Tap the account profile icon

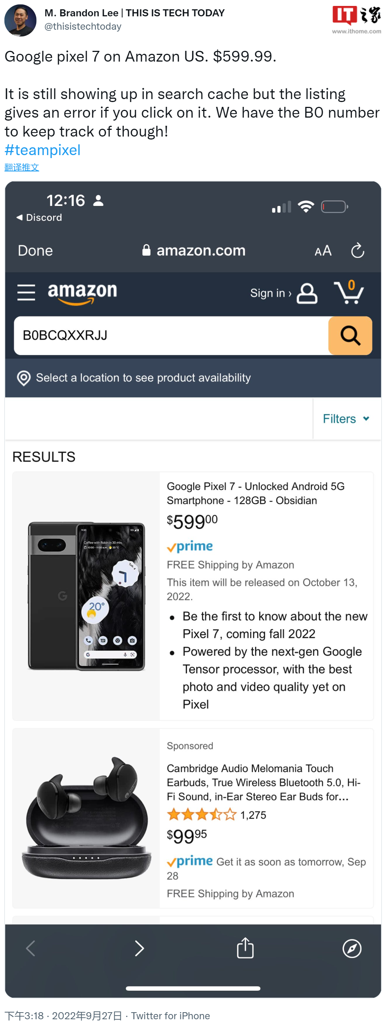tap(306, 293)
